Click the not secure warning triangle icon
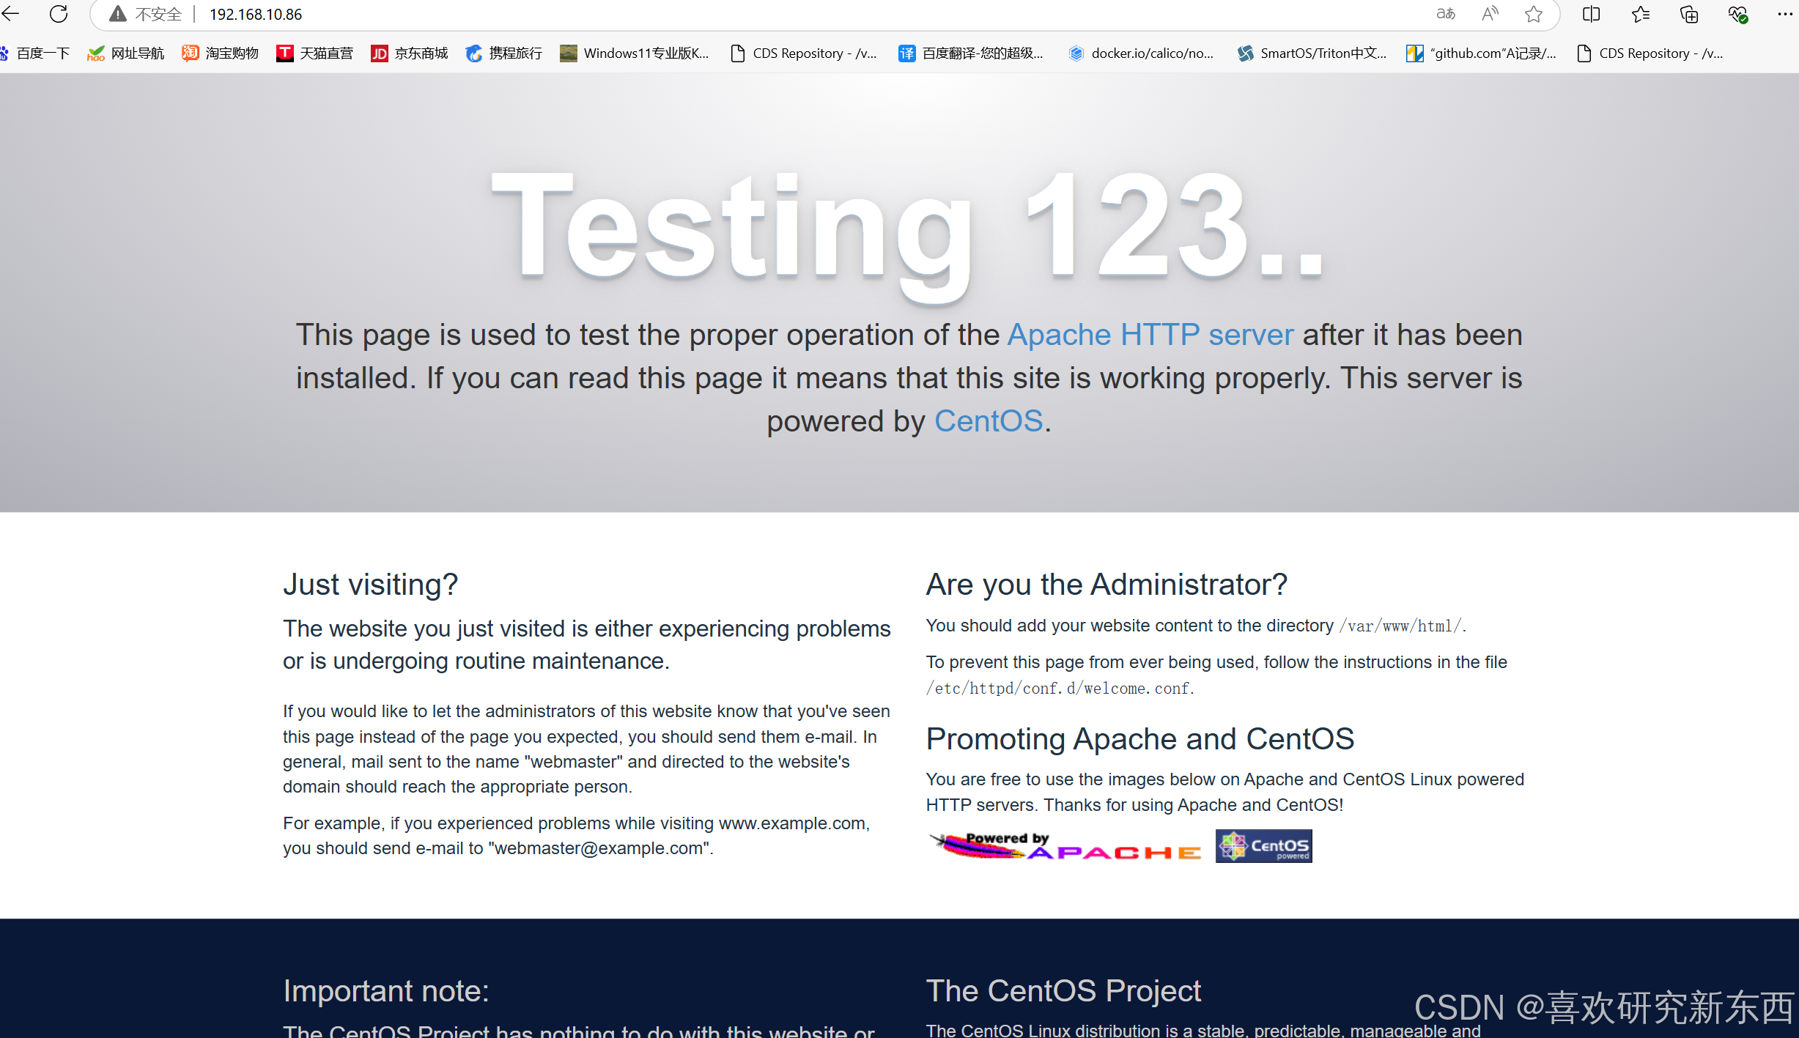 click(x=117, y=14)
